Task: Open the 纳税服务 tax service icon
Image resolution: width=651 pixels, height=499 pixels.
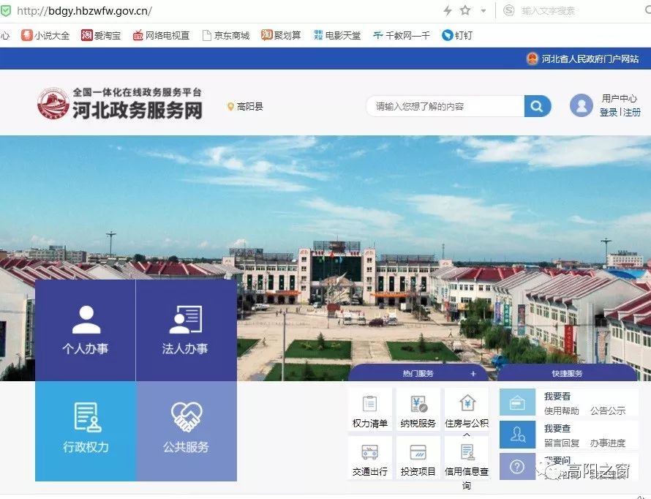Action: point(418,404)
